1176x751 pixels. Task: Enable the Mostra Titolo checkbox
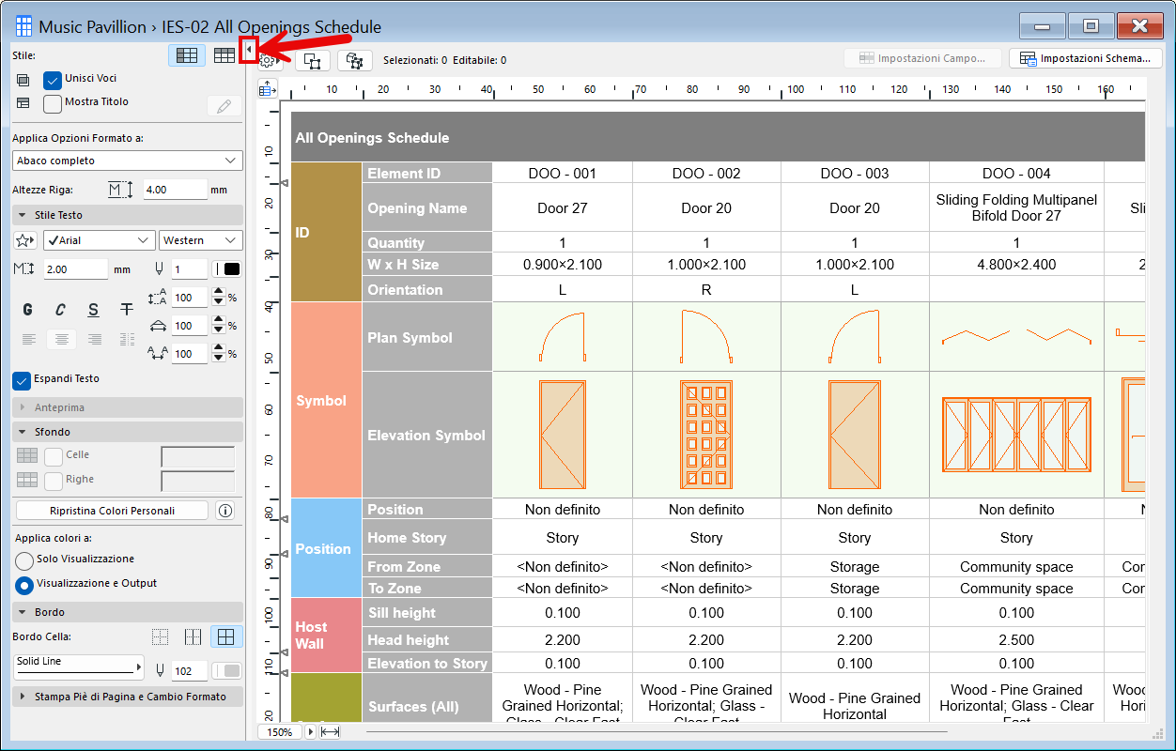pyautogui.click(x=53, y=103)
